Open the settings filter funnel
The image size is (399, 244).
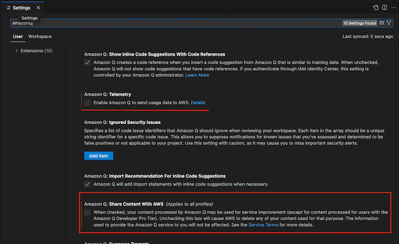tap(389, 23)
